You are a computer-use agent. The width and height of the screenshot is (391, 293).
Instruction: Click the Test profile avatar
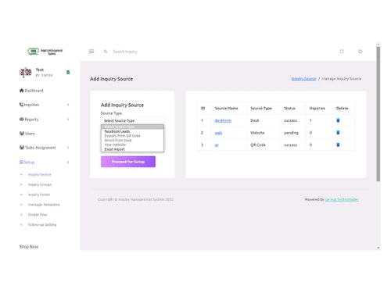click(x=26, y=72)
